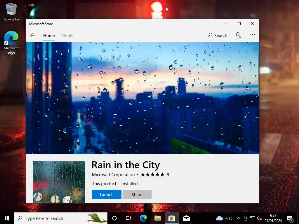Open File Explorer from the taskbar

(x=157, y=218)
